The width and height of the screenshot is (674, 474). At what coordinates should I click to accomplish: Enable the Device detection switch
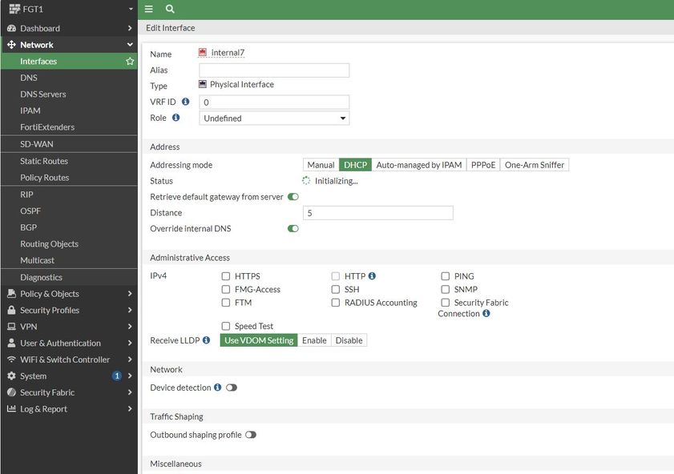(x=232, y=388)
